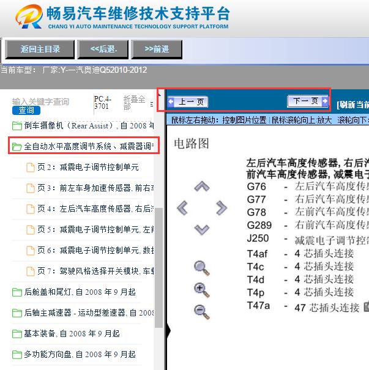Click the document icon beside 页 4

click(30, 209)
